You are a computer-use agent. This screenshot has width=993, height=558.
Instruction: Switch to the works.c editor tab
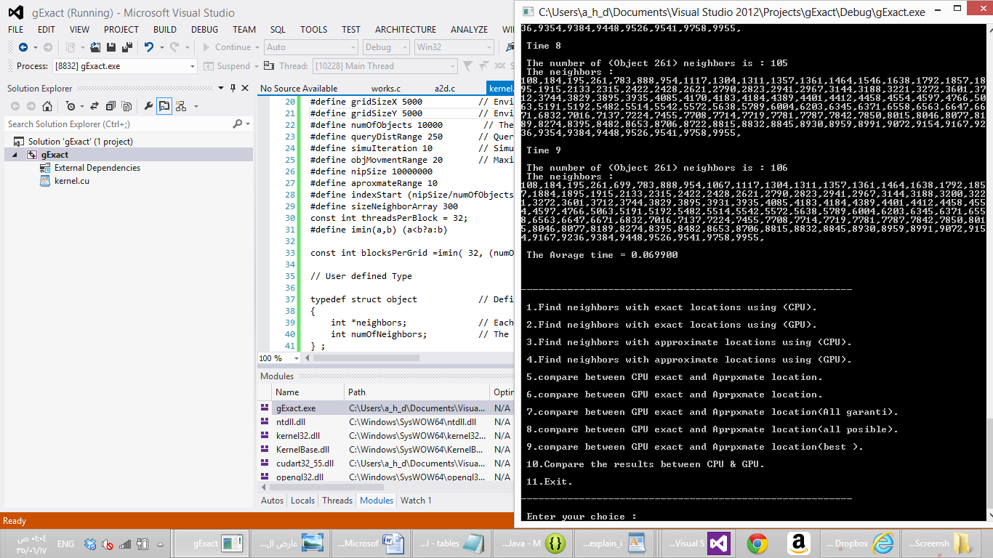coord(386,89)
